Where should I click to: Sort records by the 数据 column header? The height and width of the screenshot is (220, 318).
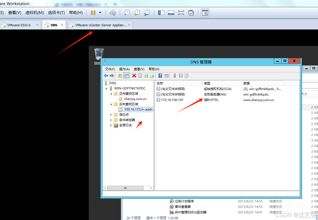263,83
